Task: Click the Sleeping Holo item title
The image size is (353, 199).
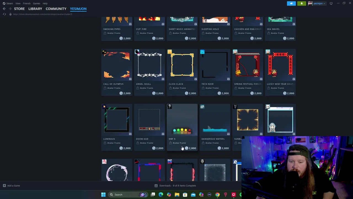Action: 210,29
